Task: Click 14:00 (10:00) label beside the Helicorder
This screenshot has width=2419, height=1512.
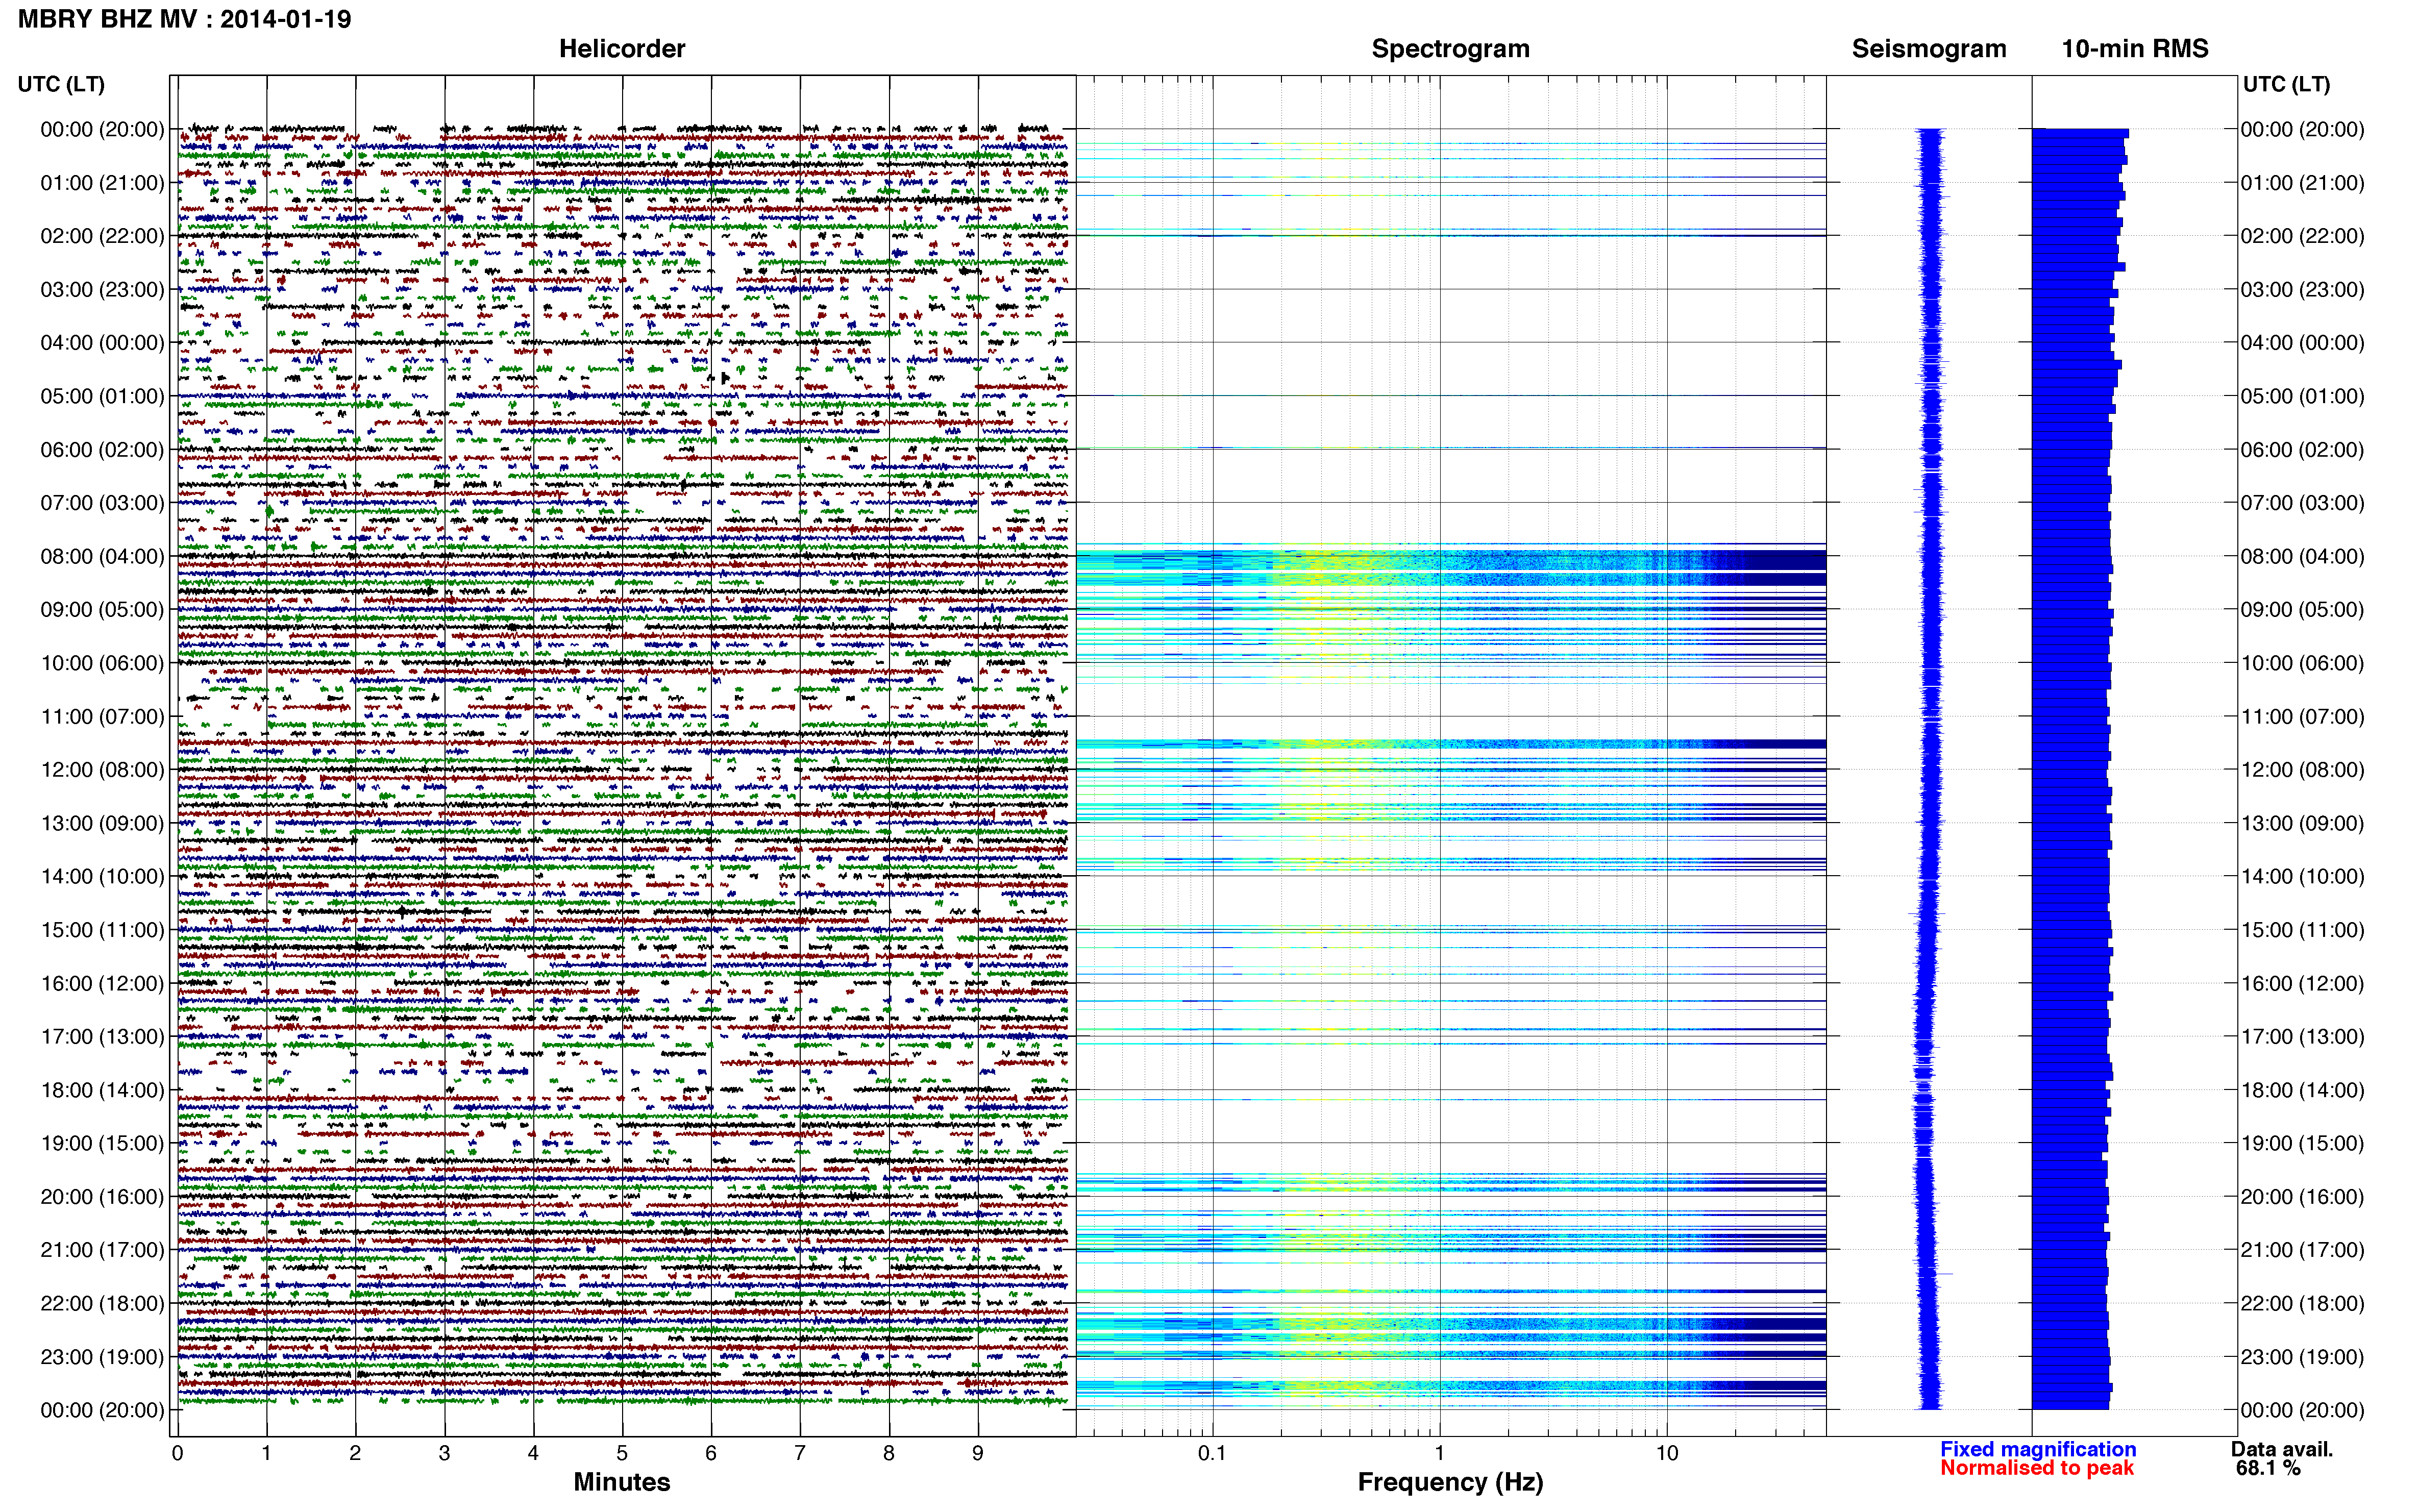Action: point(102,877)
